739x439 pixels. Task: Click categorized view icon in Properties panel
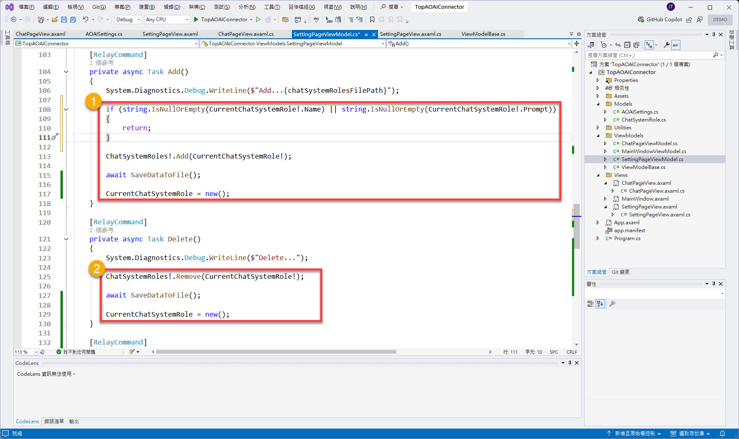(x=591, y=304)
